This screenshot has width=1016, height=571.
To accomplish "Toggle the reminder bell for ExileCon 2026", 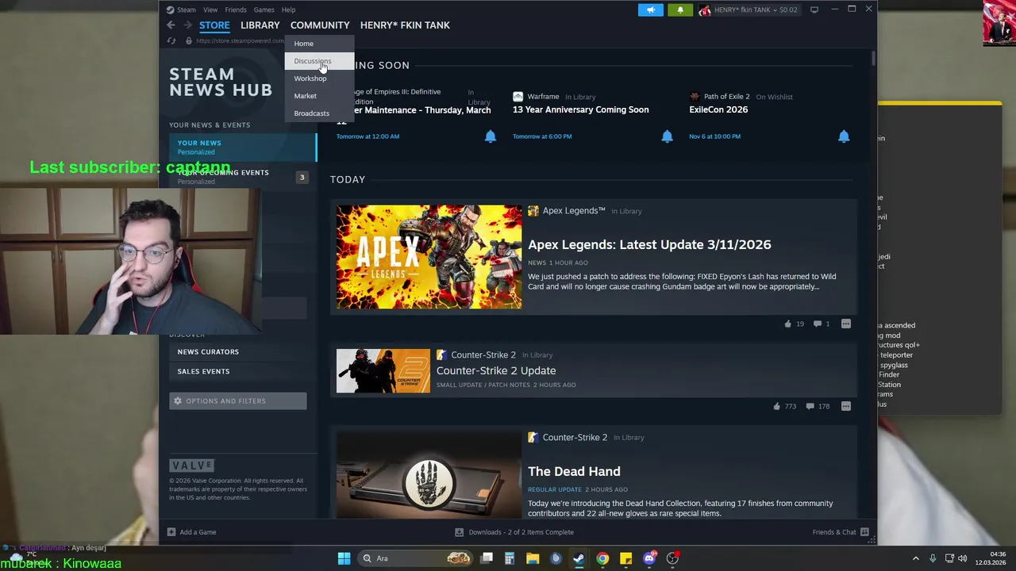I will (x=844, y=136).
